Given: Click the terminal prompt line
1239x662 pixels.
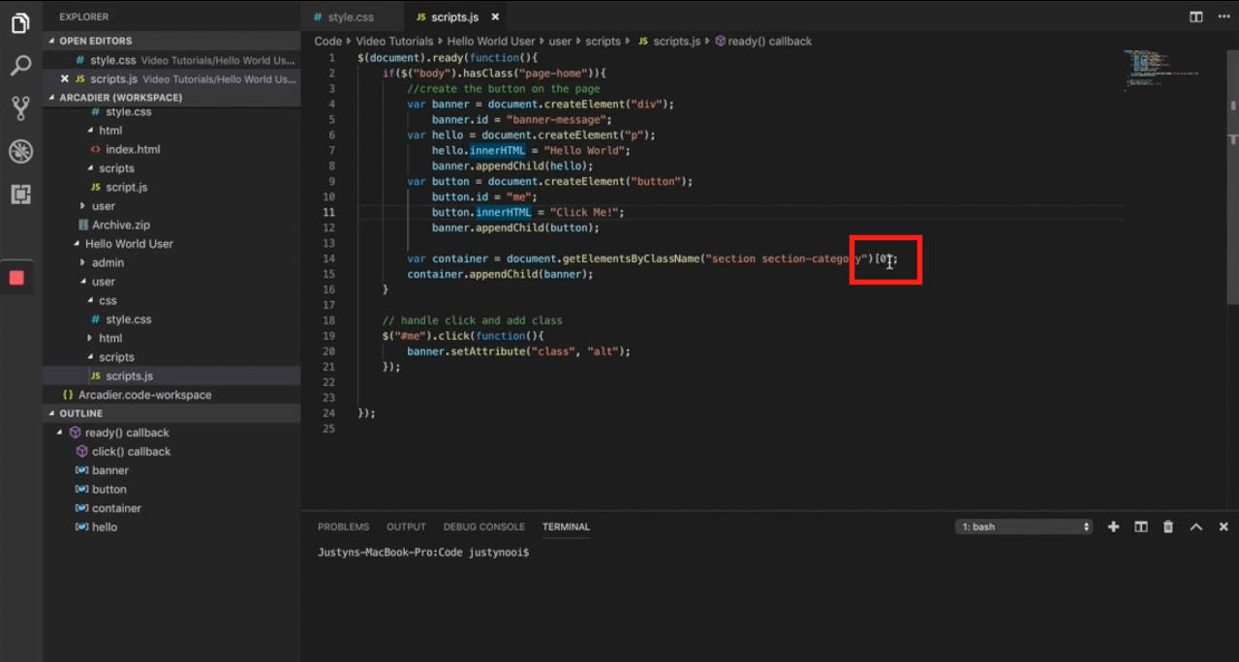Looking at the screenshot, I should [x=424, y=553].
